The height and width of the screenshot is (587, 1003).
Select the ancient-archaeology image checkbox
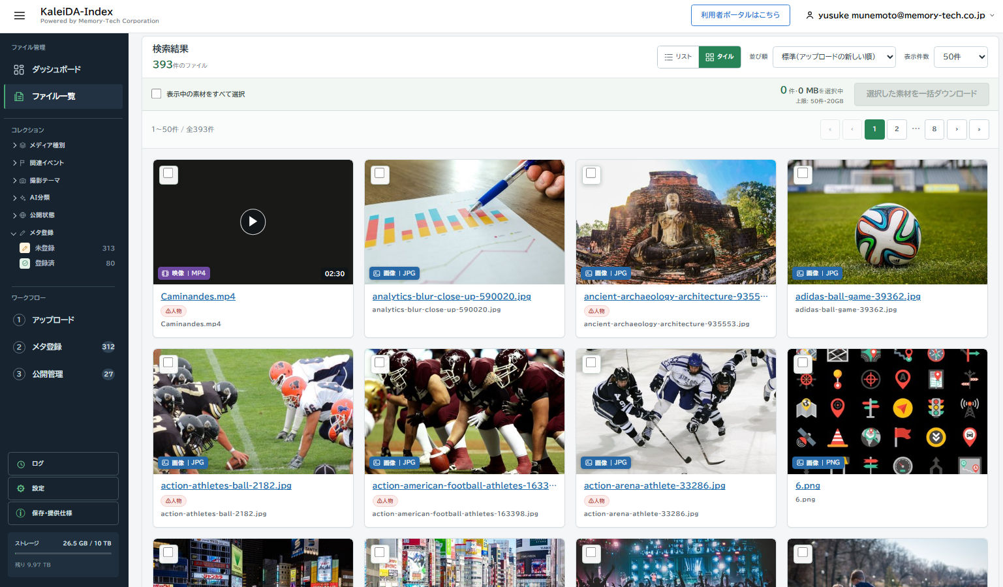click(591, 173)
